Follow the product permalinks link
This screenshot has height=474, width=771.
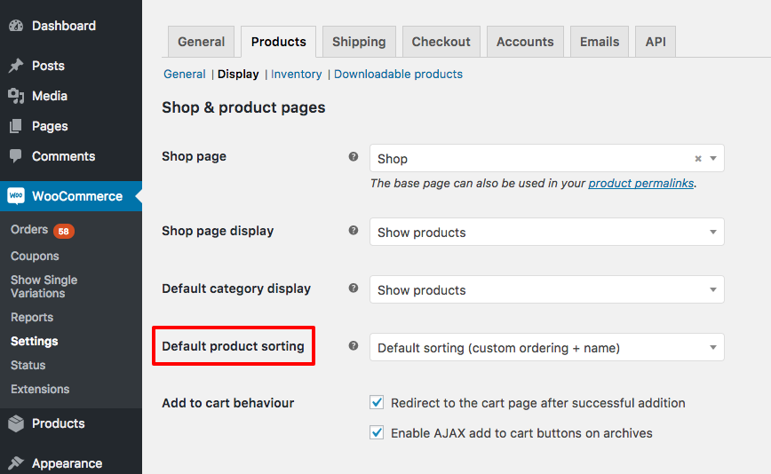click(640, 183)
